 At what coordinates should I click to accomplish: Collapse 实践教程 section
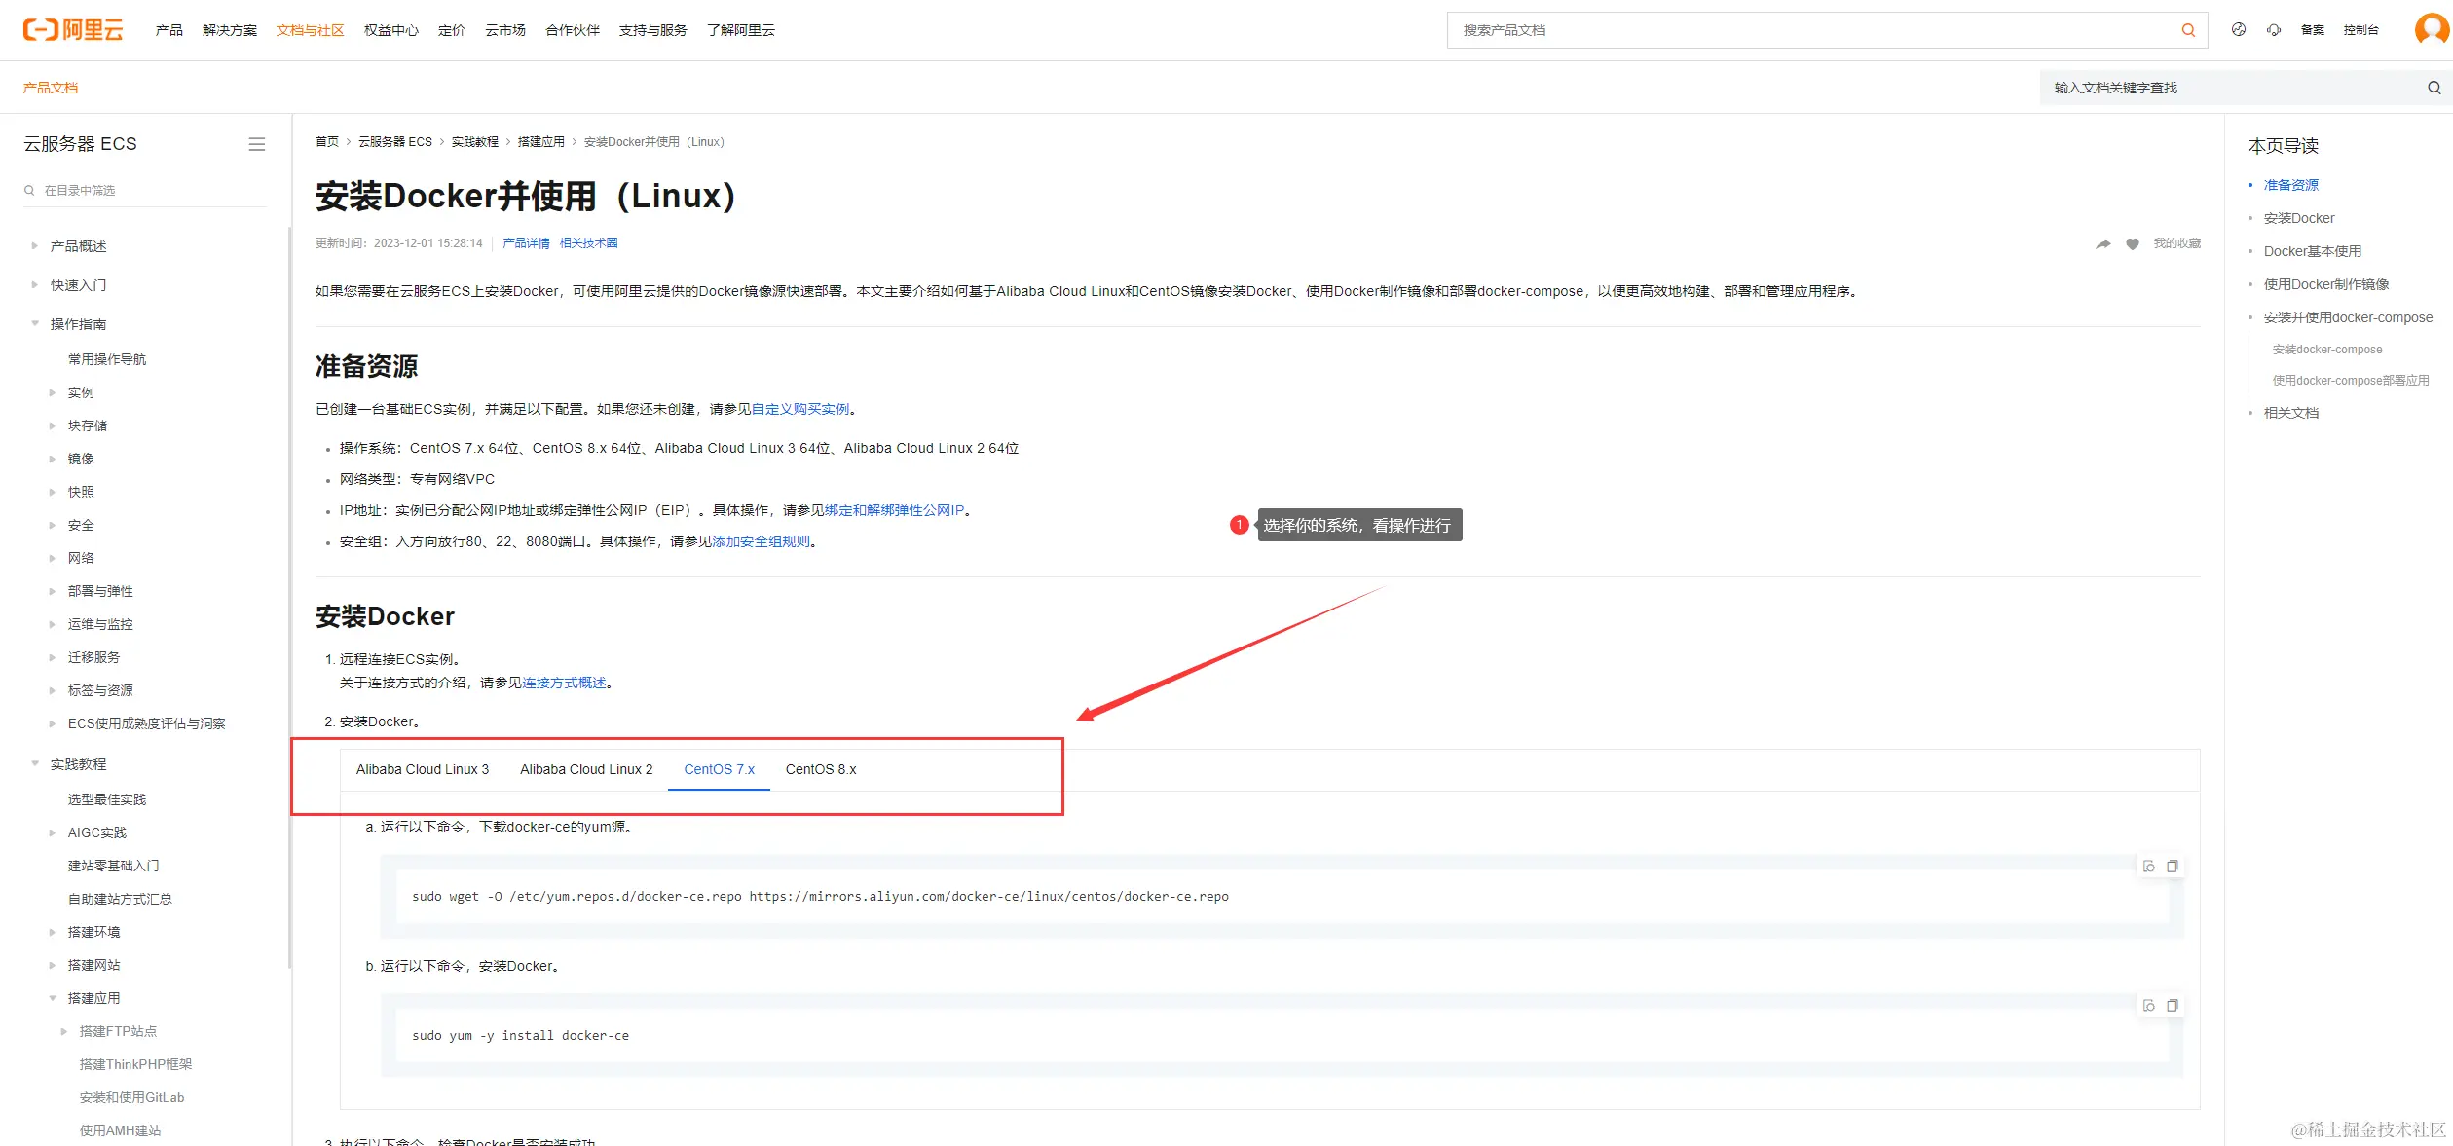[x=35, y=764]
